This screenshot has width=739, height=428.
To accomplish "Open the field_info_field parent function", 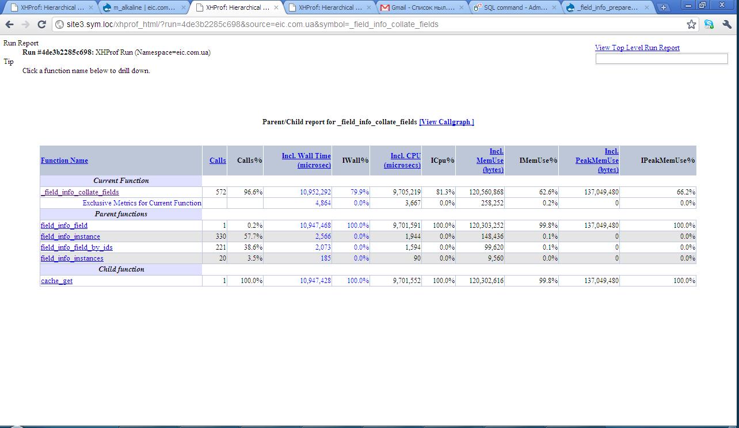I will [x=64, y=226].
